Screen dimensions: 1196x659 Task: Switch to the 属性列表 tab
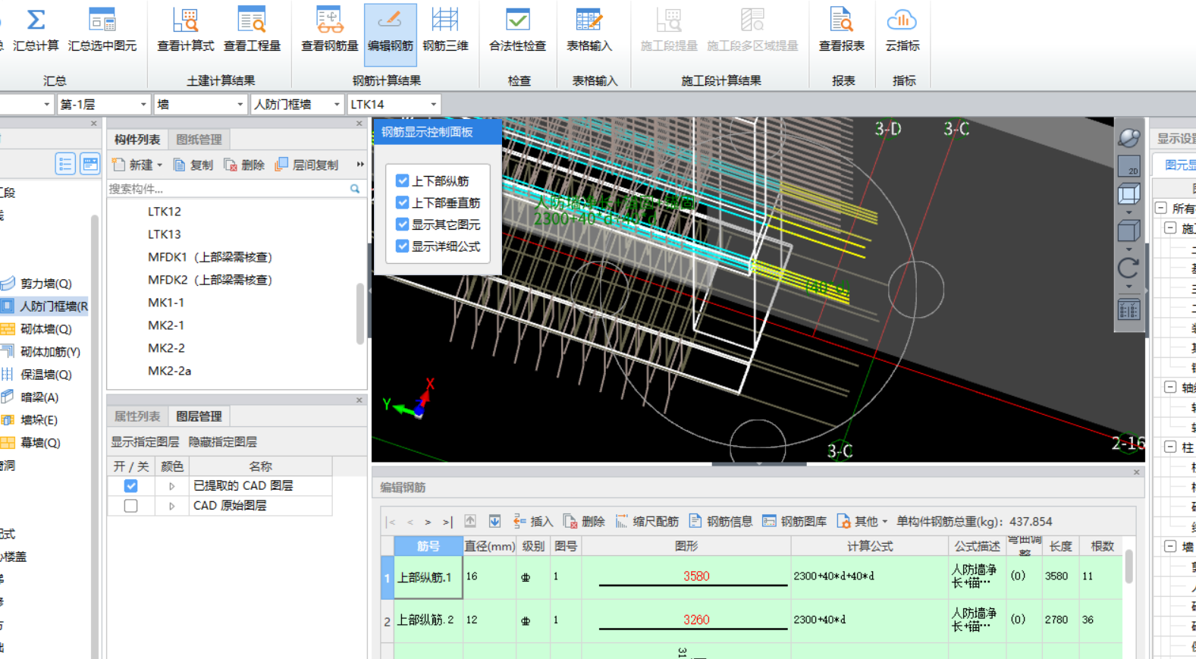coord(137,416)
